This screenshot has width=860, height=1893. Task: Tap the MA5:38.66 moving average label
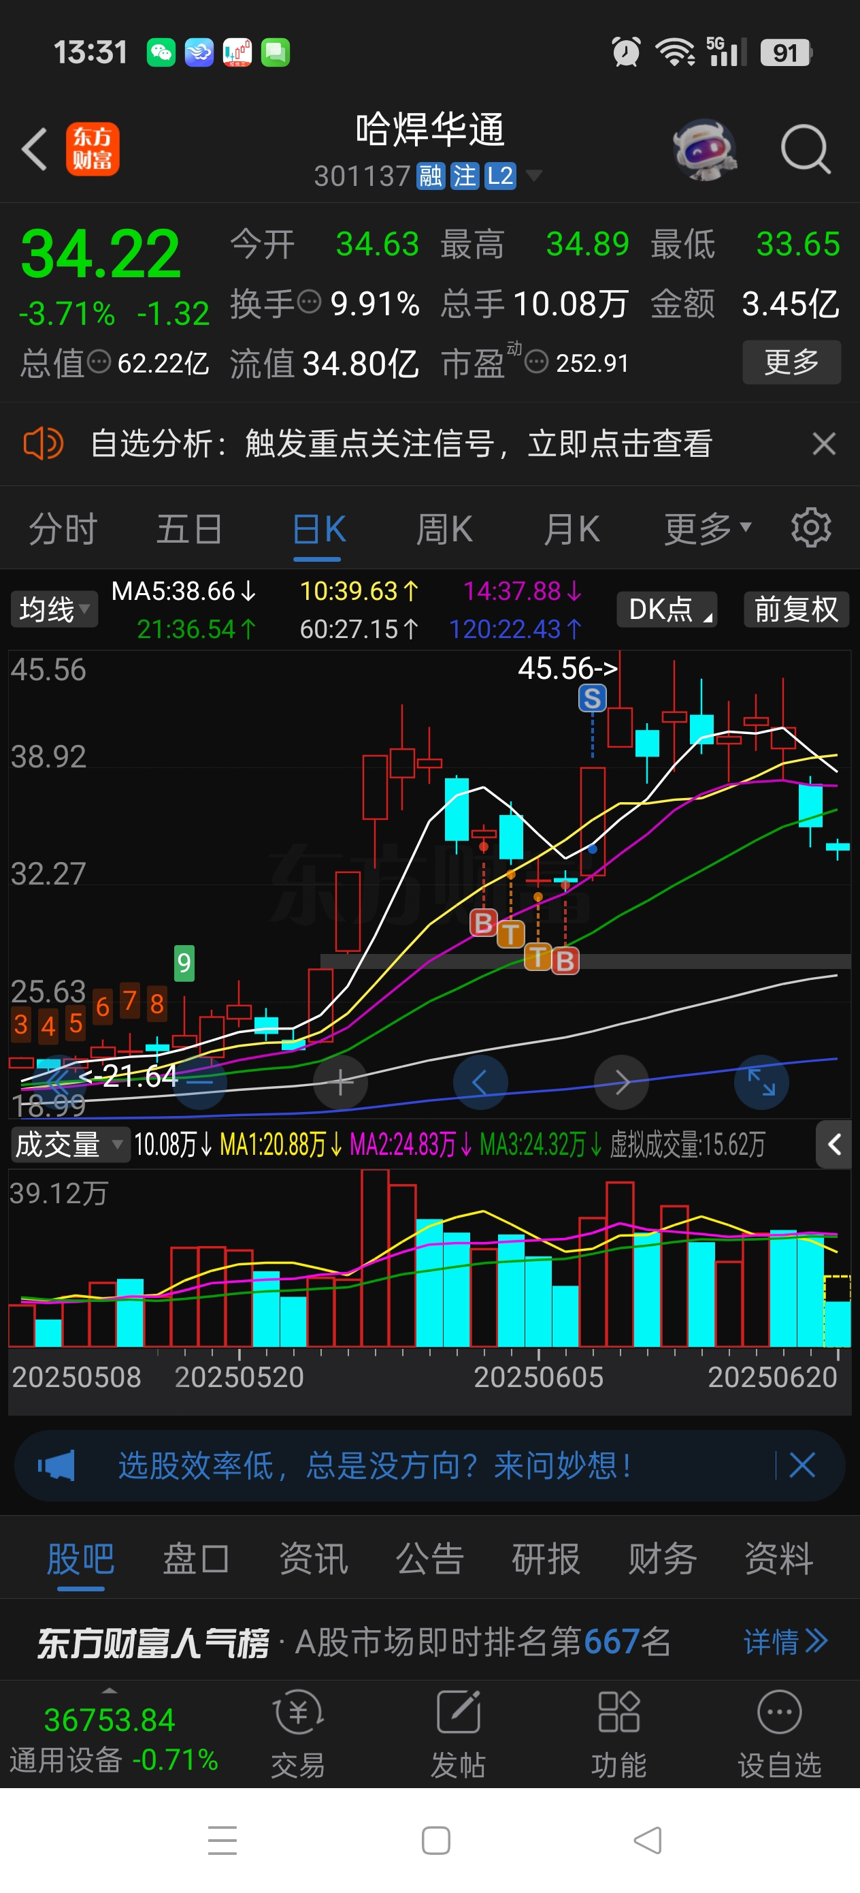(x=184, y=591)
